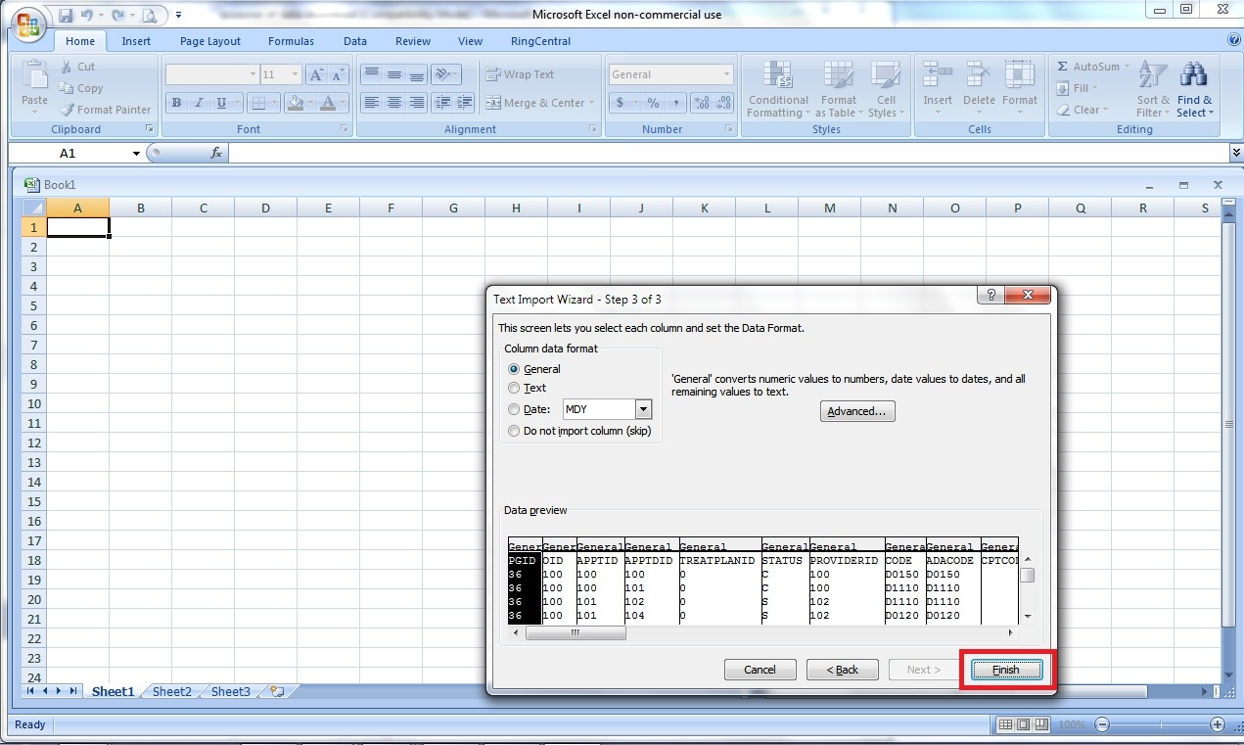Open the text orientation options
This screenshot has height=745, width=1244.
click(x=445, y=74)
